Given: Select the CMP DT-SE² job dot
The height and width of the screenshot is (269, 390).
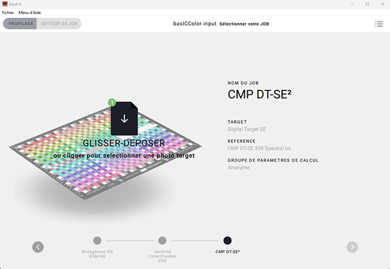Looking at the screenshot, I should [x=227, y=240].
